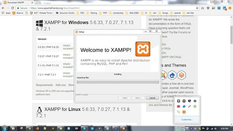Open the Laravel bookmarks folder
233x131 pixels.
coord(175,13)
